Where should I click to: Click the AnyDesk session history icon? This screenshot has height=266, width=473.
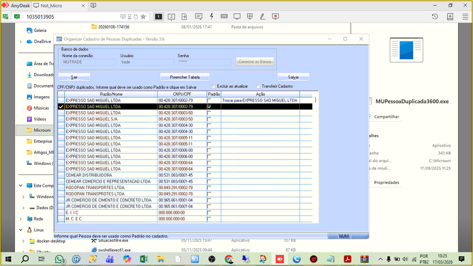[435, 17]
